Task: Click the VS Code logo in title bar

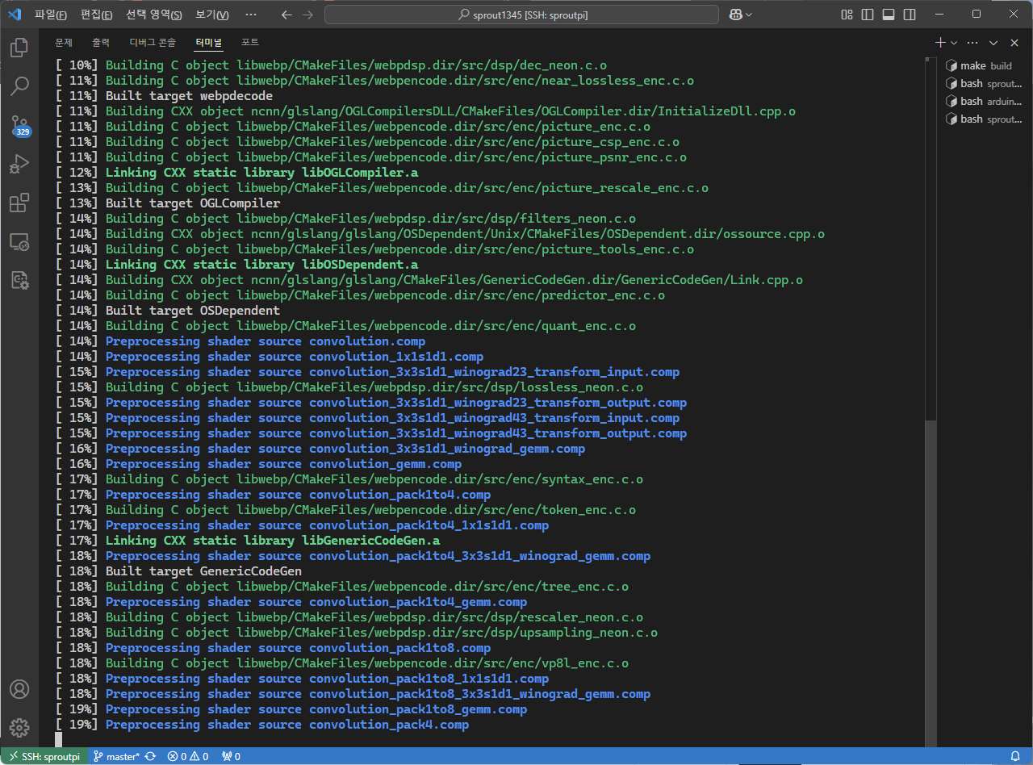Action: coord(15,14)
